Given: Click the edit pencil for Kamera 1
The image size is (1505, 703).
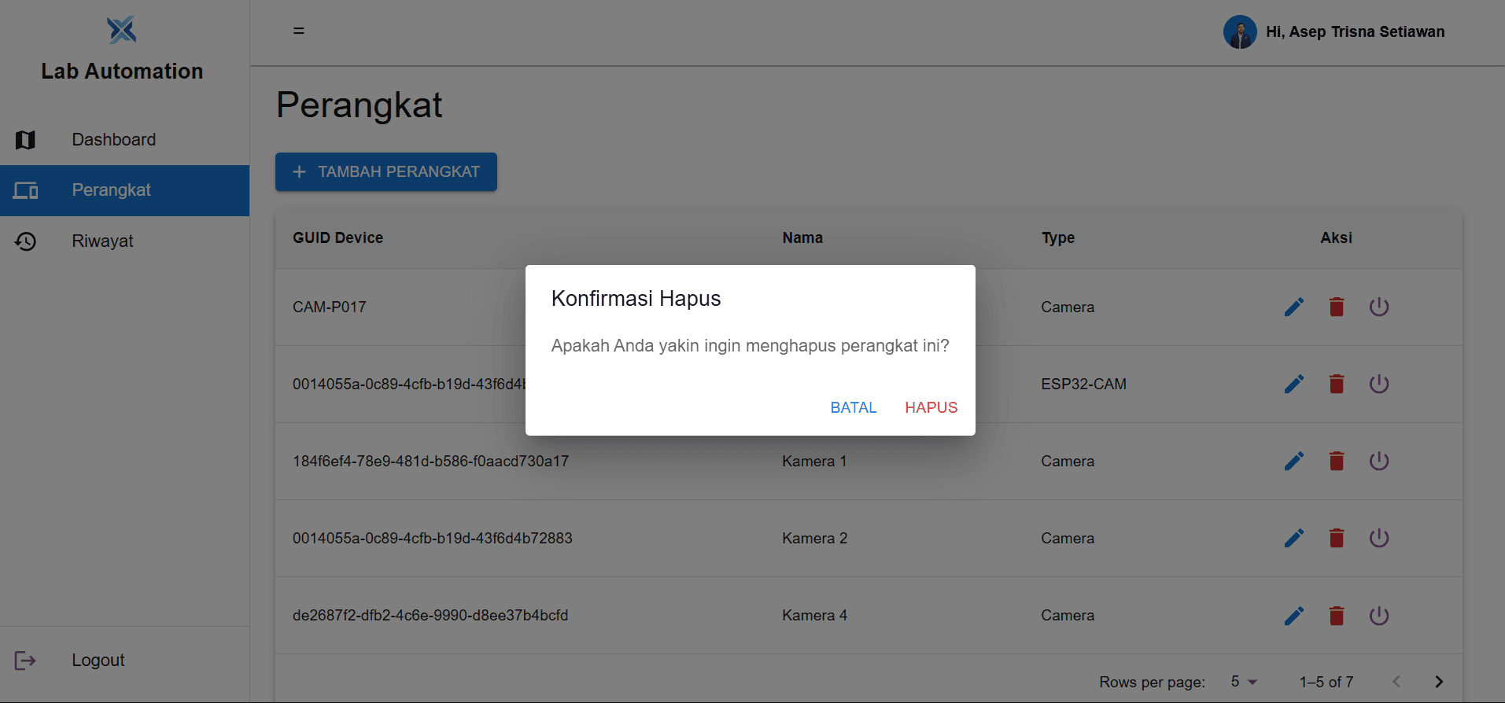Looking at the screenshot, I should (x=1294, y=461).
